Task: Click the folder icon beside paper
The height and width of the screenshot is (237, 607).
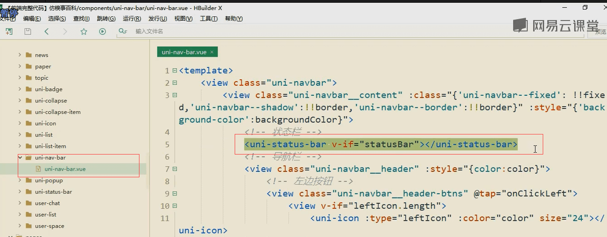Action: pyautogui.click(x=29, y=66)
